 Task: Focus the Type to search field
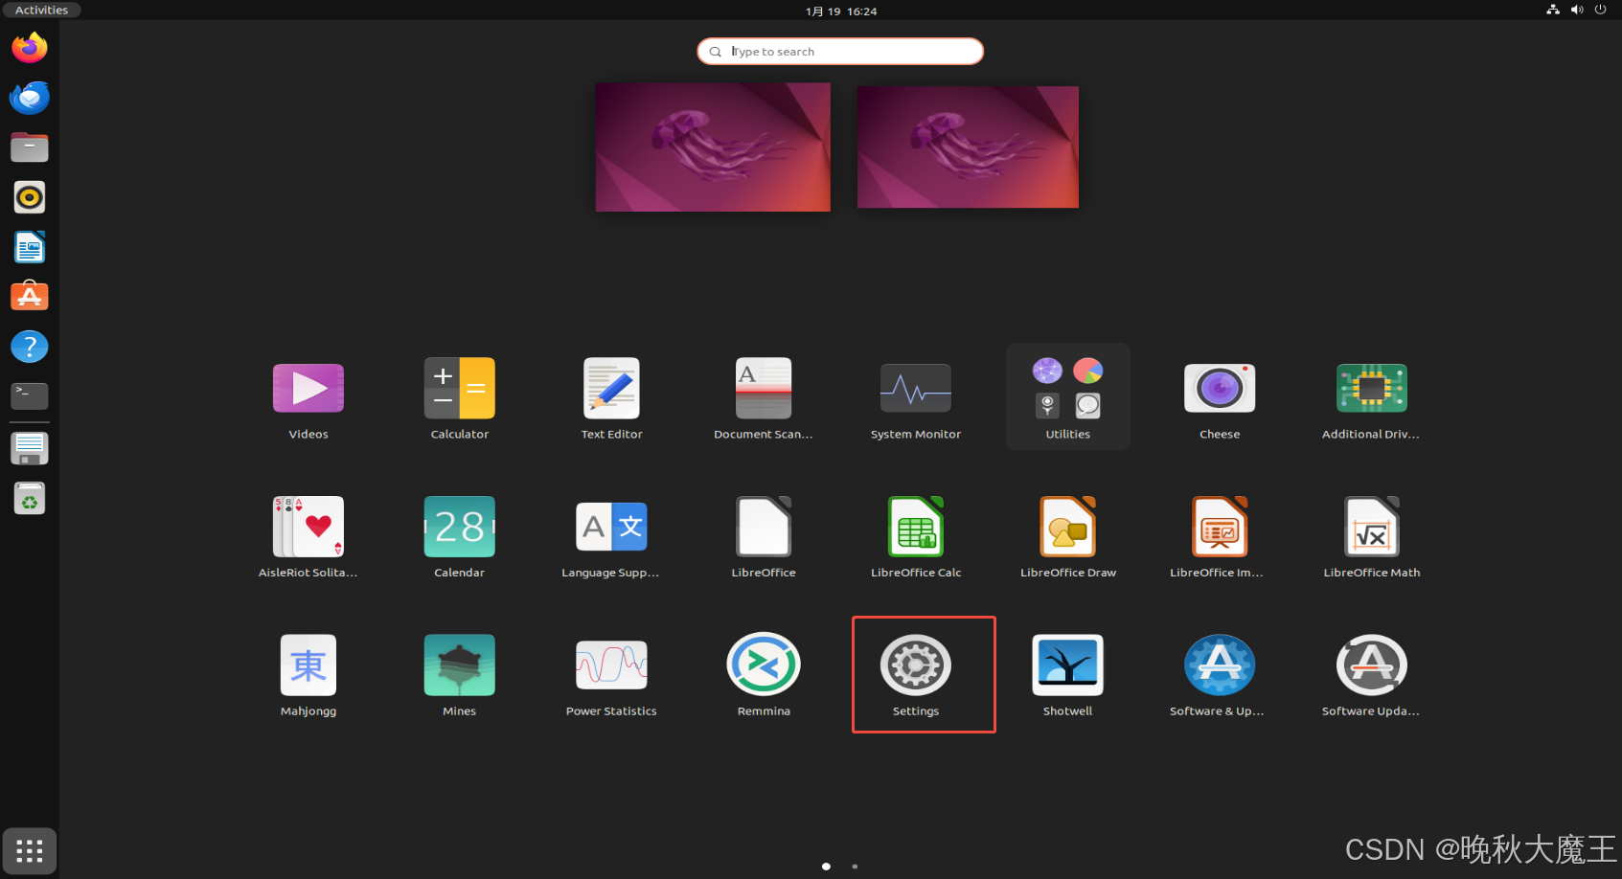pyautogui.click(x=840, y=52)
